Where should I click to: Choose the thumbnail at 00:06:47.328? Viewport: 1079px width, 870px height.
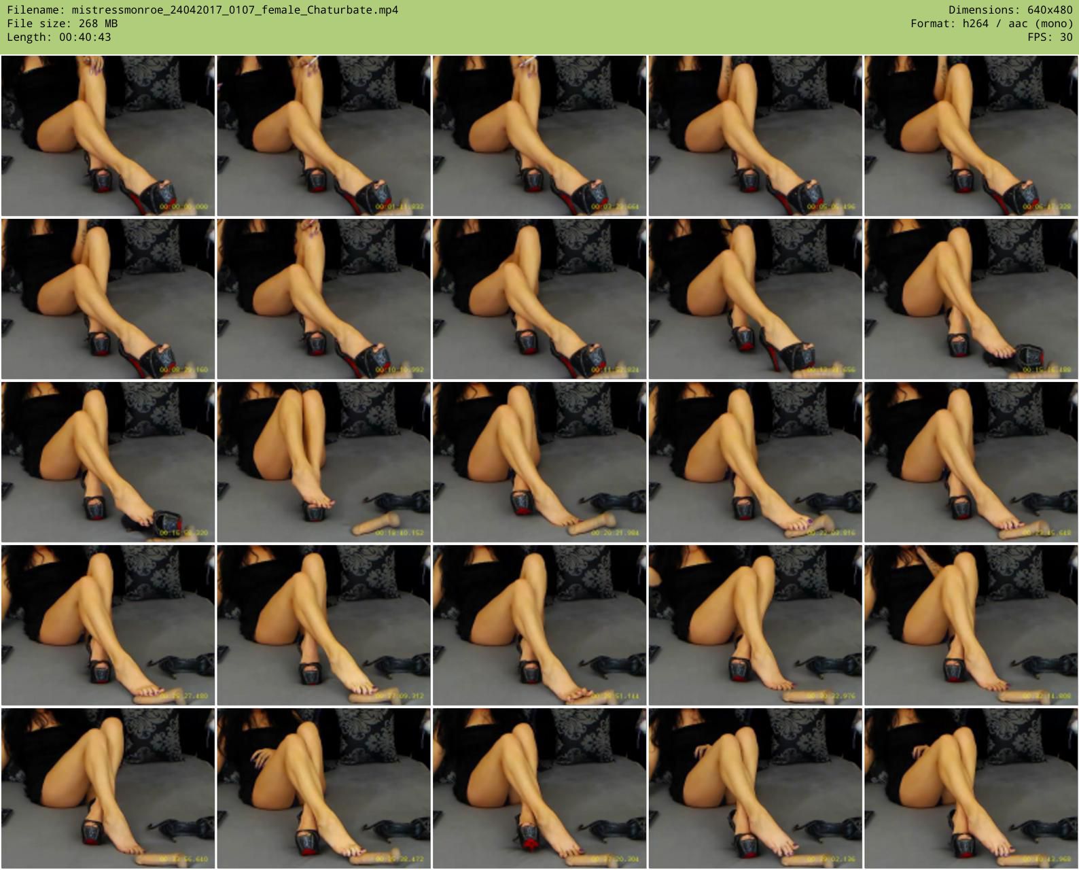click(x=971, y=136)
